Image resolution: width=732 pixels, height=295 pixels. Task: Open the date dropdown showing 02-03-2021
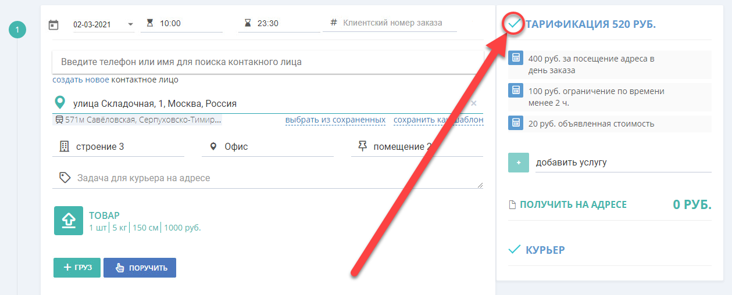coord(102,24)
